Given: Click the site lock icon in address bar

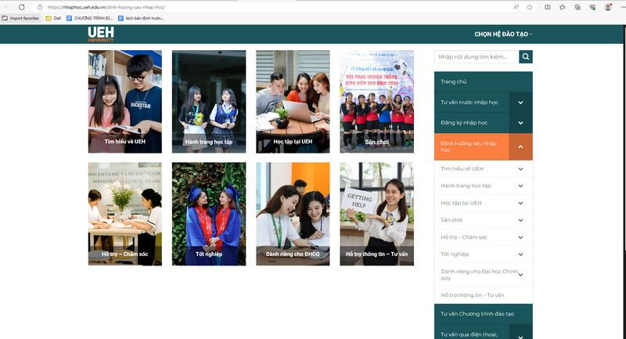Looking at the screenshot, I should (x=40, y=7).
